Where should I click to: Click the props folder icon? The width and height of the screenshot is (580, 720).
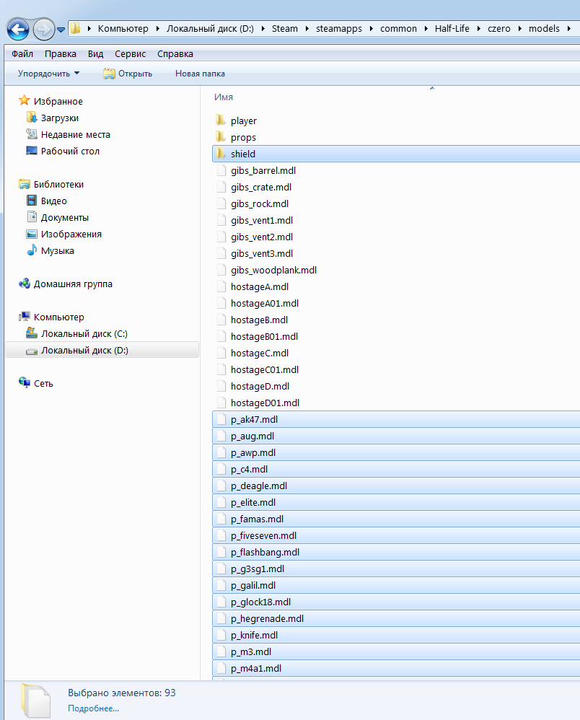(x=221, y=137)
